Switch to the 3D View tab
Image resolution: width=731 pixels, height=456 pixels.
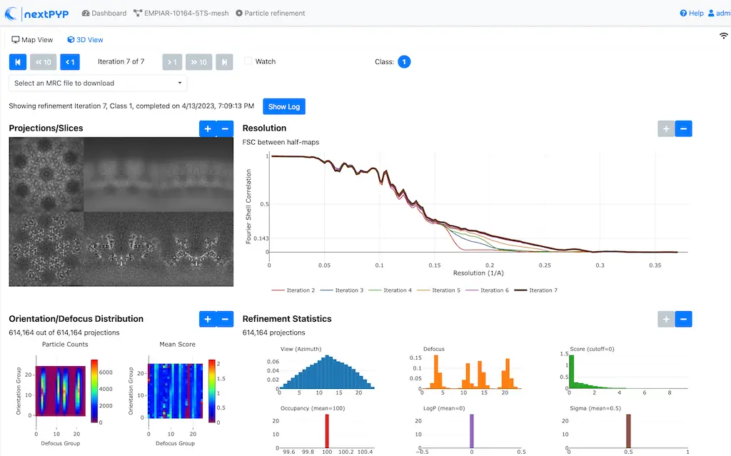tap(85, 40)
